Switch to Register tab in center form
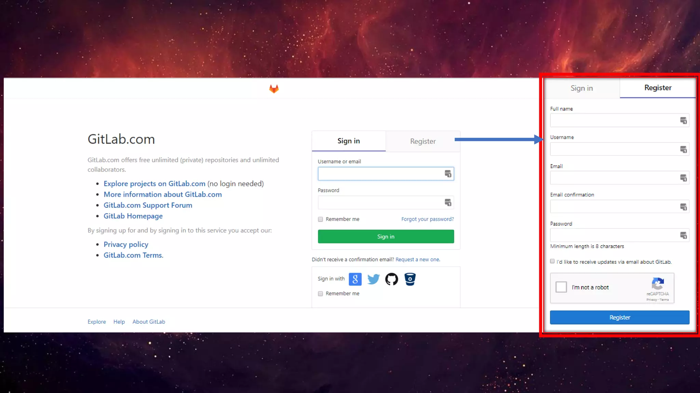 click(x=423, y=141)
